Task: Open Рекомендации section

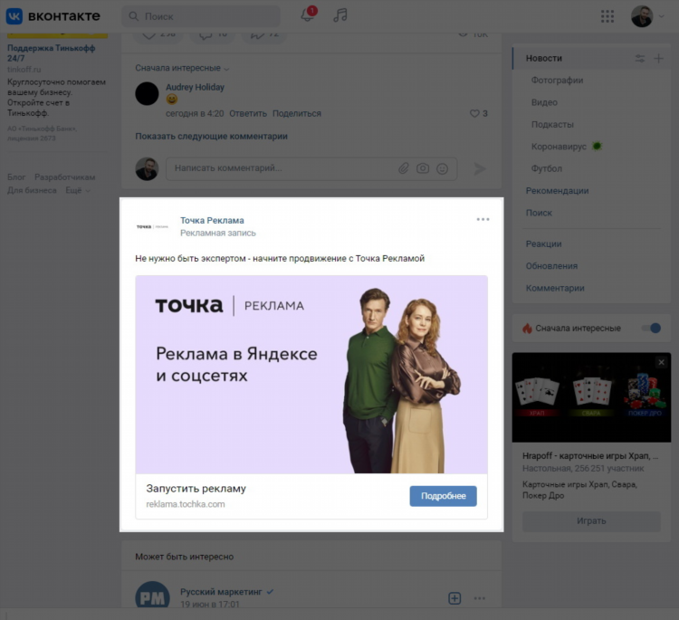Action: (x=558, y=191)
